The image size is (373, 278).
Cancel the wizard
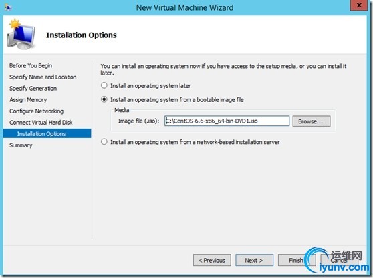339,260
